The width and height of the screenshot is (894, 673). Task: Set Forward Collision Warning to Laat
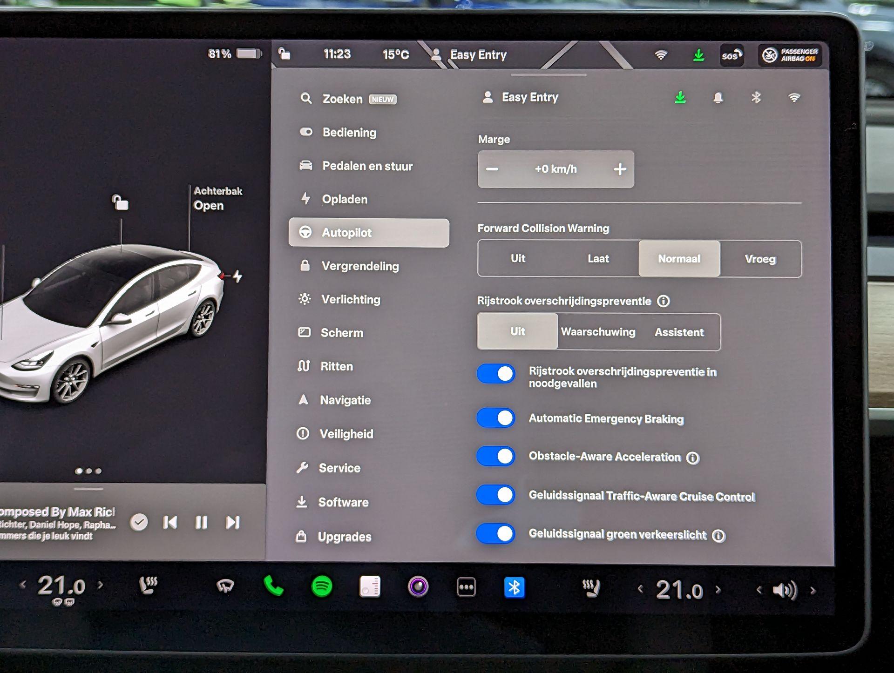[598, 258]
